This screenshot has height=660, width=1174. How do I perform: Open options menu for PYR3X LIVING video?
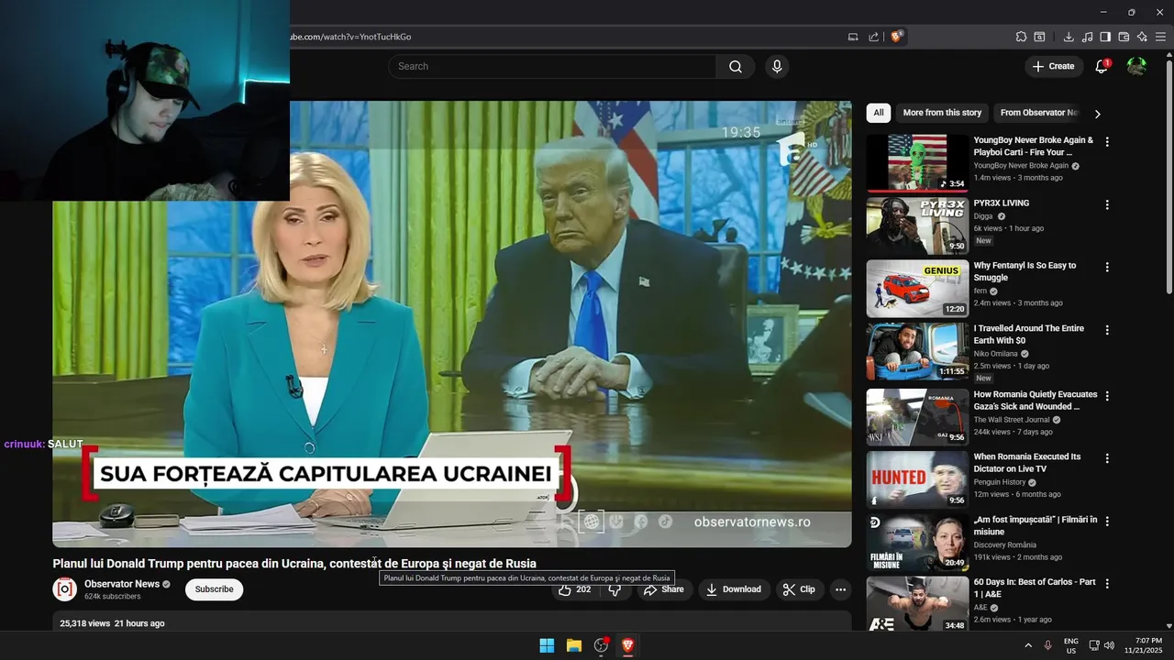pos(1107,204)
